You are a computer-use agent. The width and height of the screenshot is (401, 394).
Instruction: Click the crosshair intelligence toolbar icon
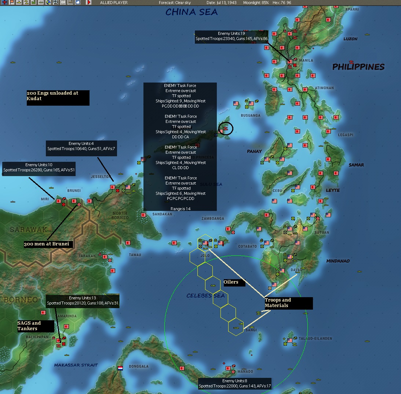pos(55,2)
